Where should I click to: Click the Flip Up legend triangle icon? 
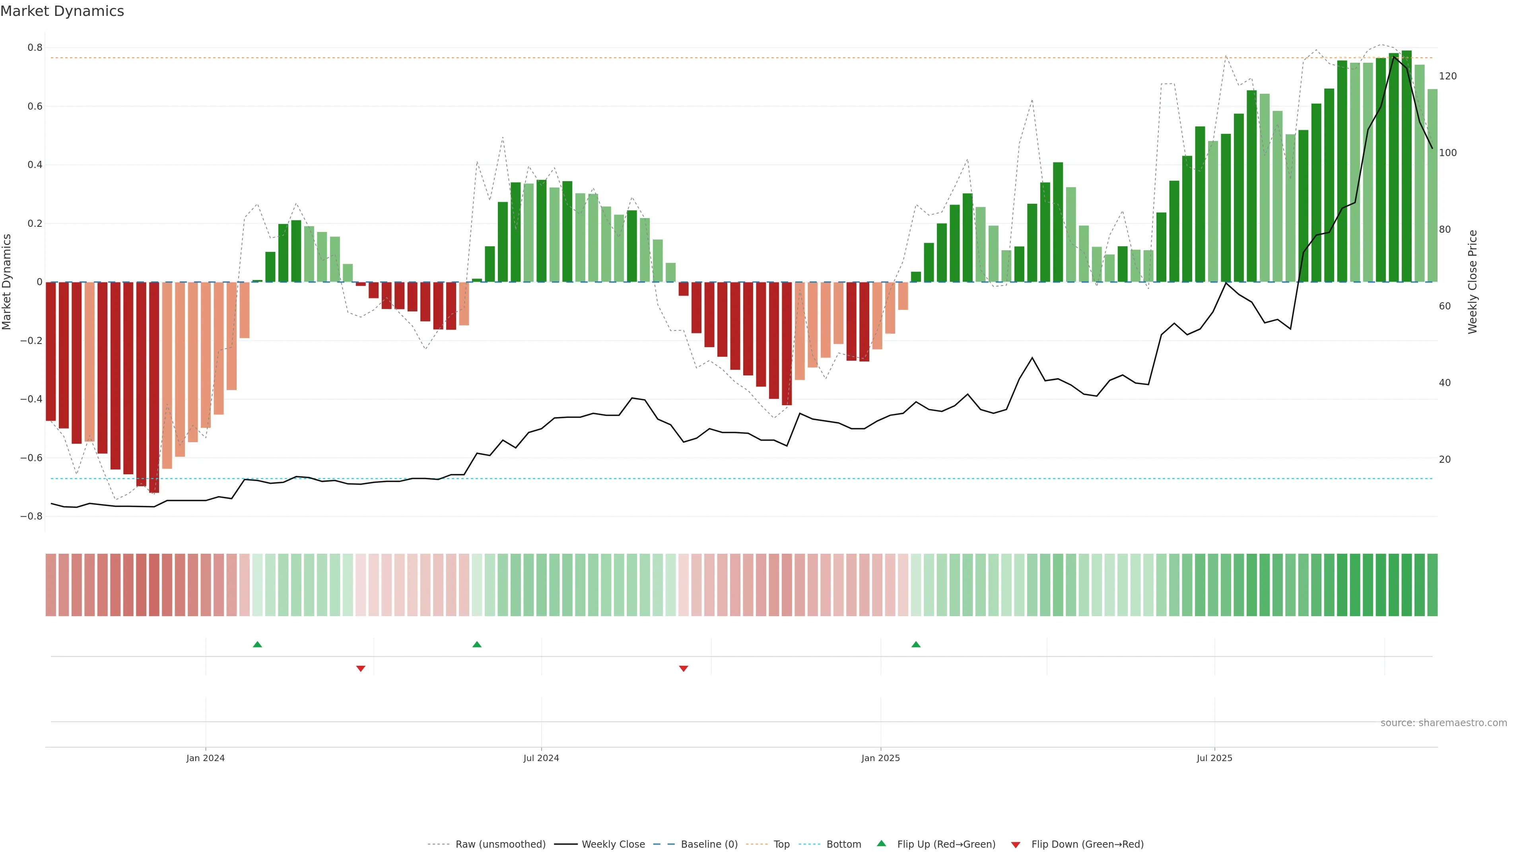click(882, 843)
